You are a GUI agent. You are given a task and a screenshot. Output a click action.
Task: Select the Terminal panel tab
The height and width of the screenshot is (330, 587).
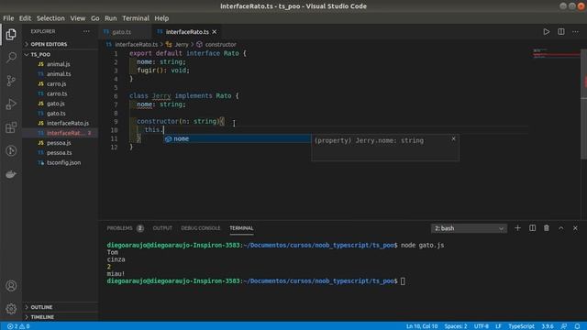pyautogui.click(x=241, y=228)
